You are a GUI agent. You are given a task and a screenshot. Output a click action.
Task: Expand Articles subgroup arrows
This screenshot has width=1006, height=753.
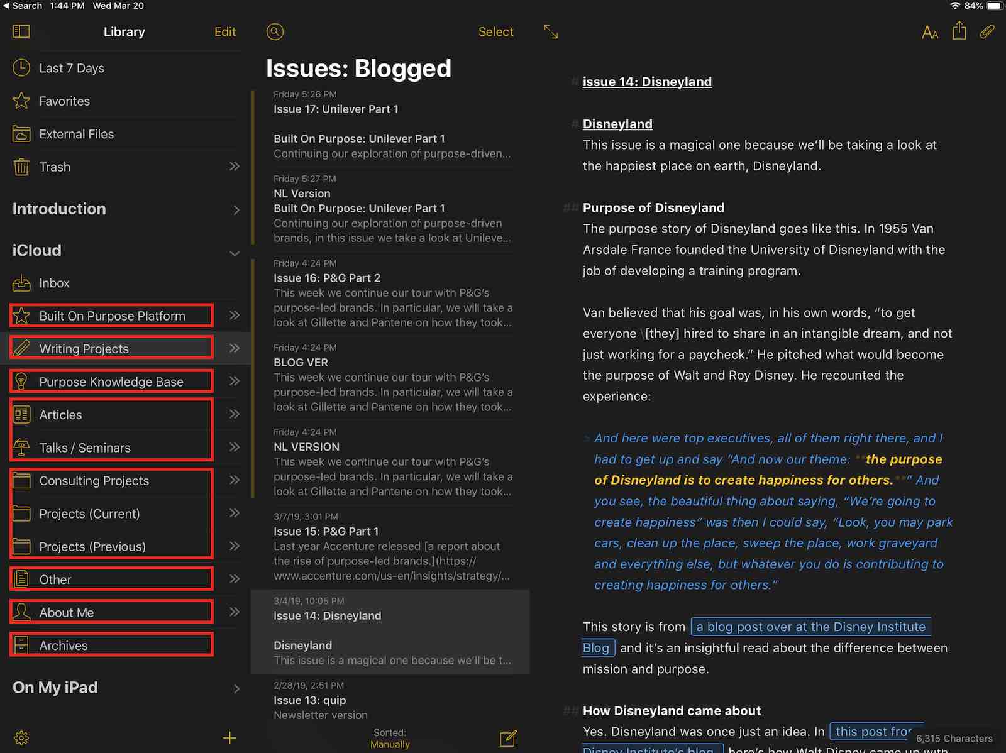235,414
